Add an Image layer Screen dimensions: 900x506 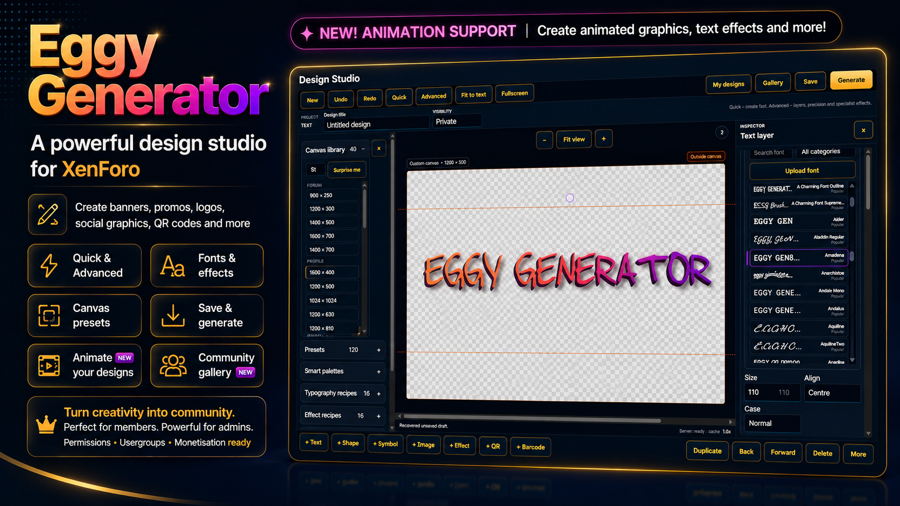[x=423, y=445]
